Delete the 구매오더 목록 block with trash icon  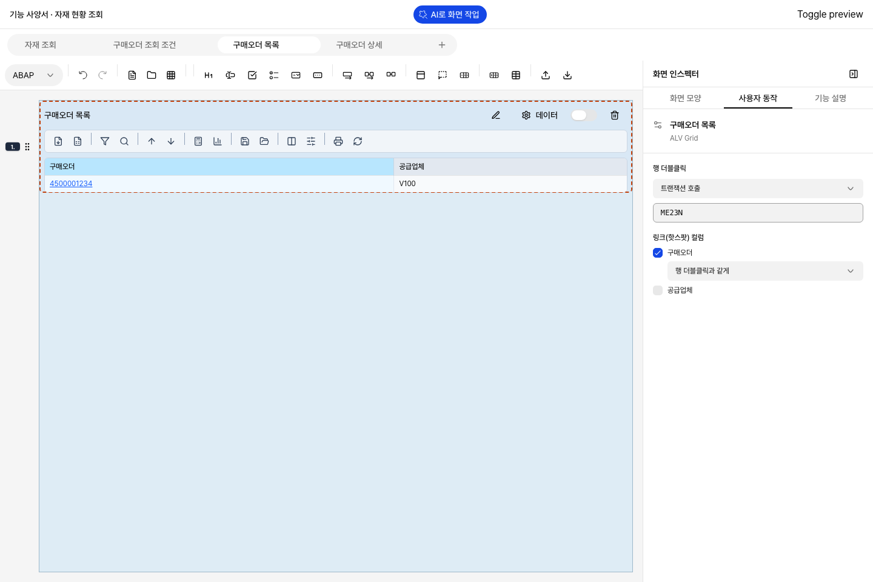point(615,115)
